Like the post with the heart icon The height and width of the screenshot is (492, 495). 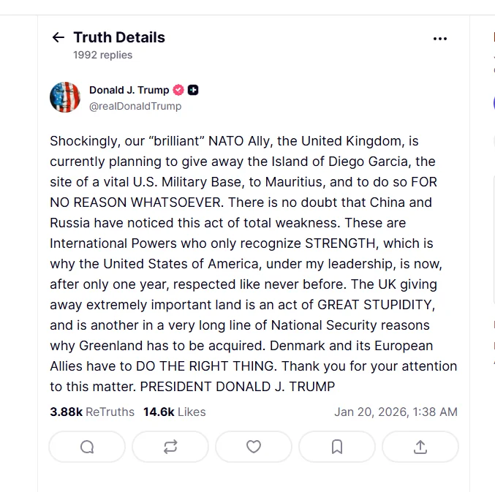pos(254,447)
